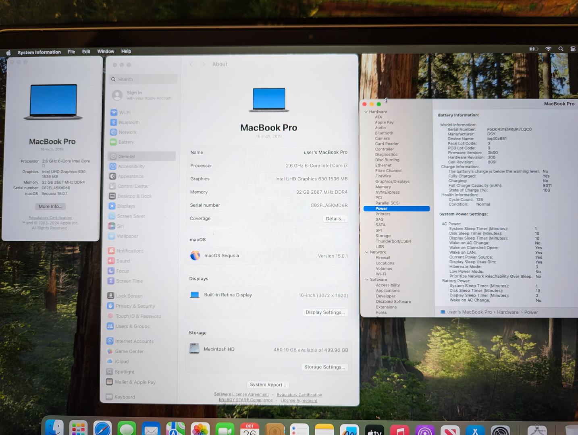Select Thunderbolt/USB4 in System Information sidebar
578x435 pixels.
click(x=393, y=241)
